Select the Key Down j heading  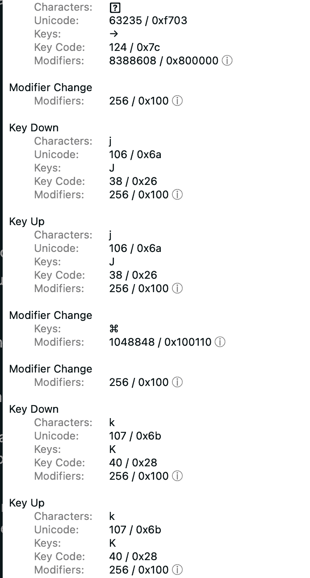tap(34, 128)
